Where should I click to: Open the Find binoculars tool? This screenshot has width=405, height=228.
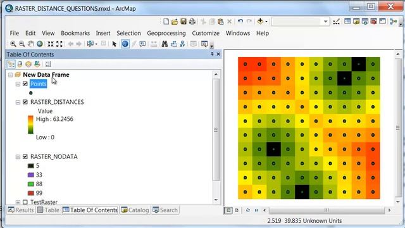coord(165,44)
